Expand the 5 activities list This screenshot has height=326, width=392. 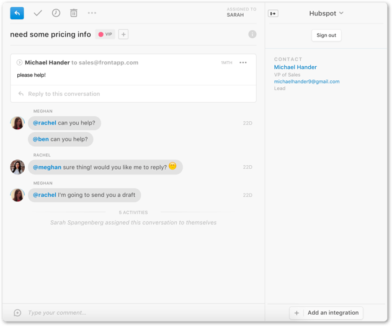click(x=133, y=213)
